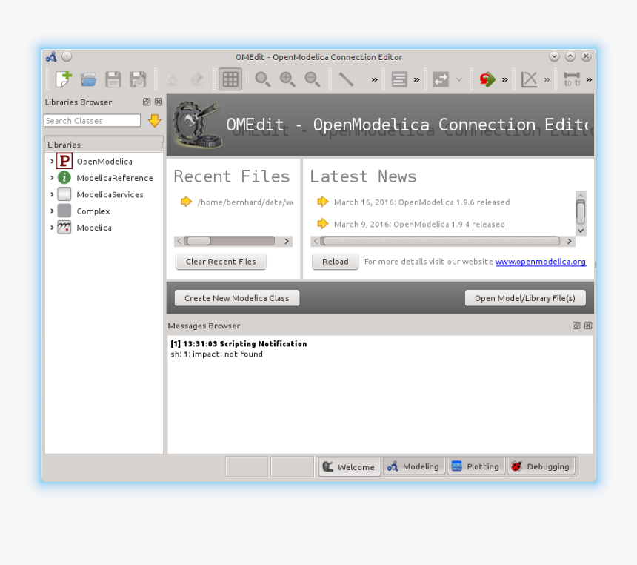Open the www.openmodelica.org link
Viewport: 637px width, 565px height.
(540, 262)
